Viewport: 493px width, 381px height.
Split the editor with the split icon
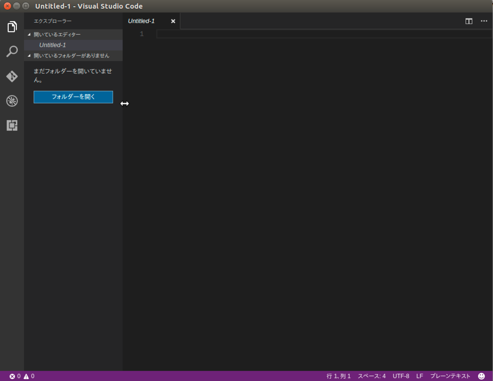pyautogui.click(x=469, y=21)
